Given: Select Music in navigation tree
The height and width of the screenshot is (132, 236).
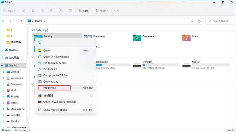Looking at the screenshot, I should 12,90.
